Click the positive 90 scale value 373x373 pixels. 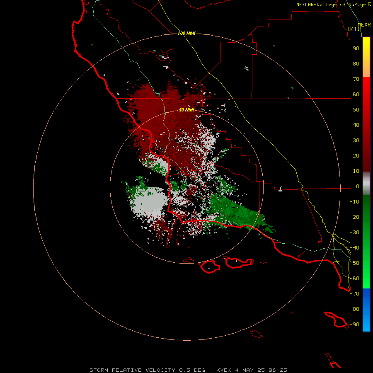[x=356, y=48]
